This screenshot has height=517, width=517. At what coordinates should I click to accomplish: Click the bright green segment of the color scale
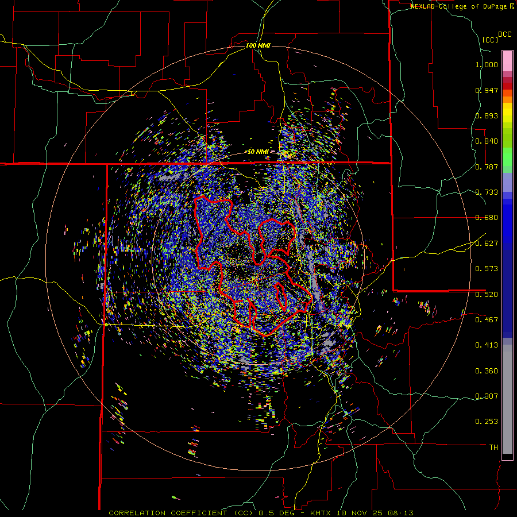click(507, 157)
